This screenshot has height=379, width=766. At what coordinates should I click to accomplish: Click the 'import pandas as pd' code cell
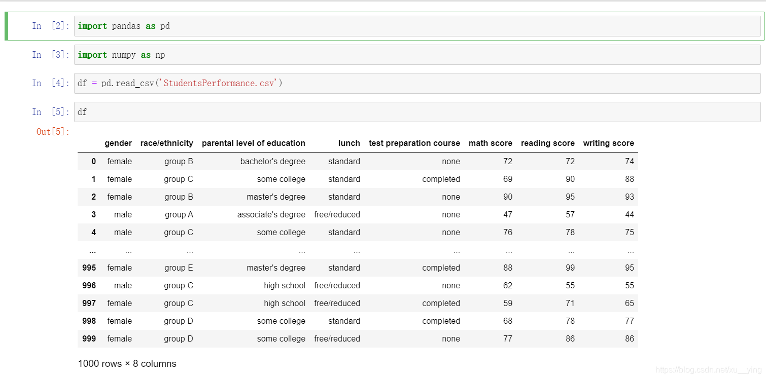[x=417, y=26]
